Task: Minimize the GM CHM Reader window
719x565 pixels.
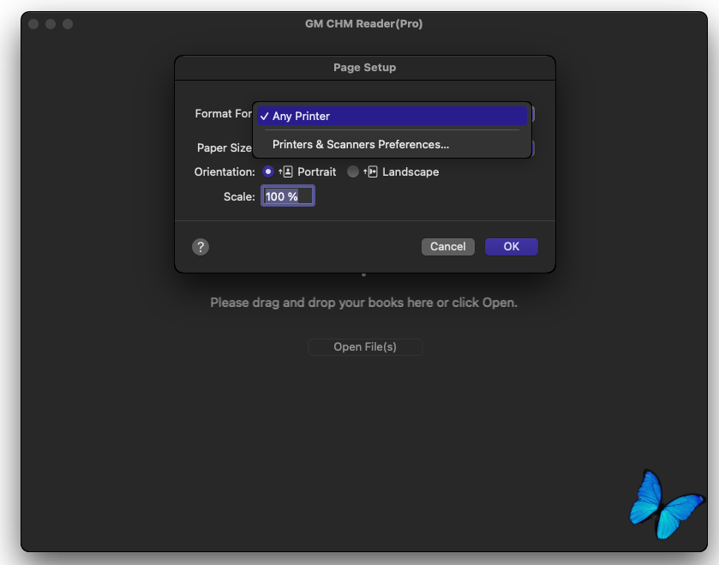Action: [x=51, y=24]
